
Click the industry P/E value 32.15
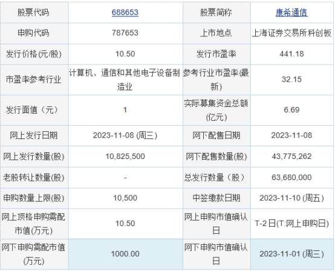point(291,79)
